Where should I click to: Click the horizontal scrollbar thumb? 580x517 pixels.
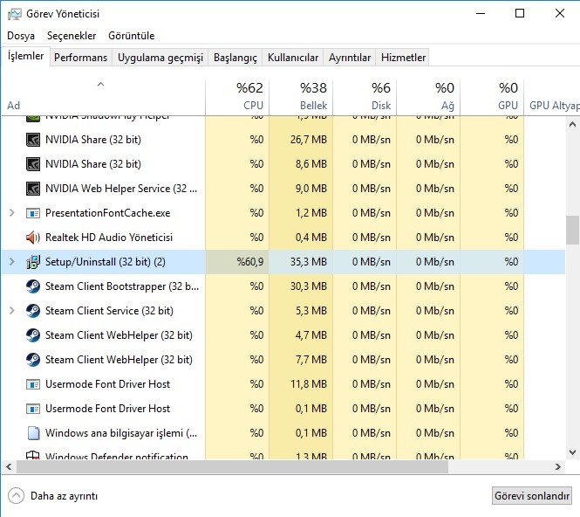(x=232, y=467)
